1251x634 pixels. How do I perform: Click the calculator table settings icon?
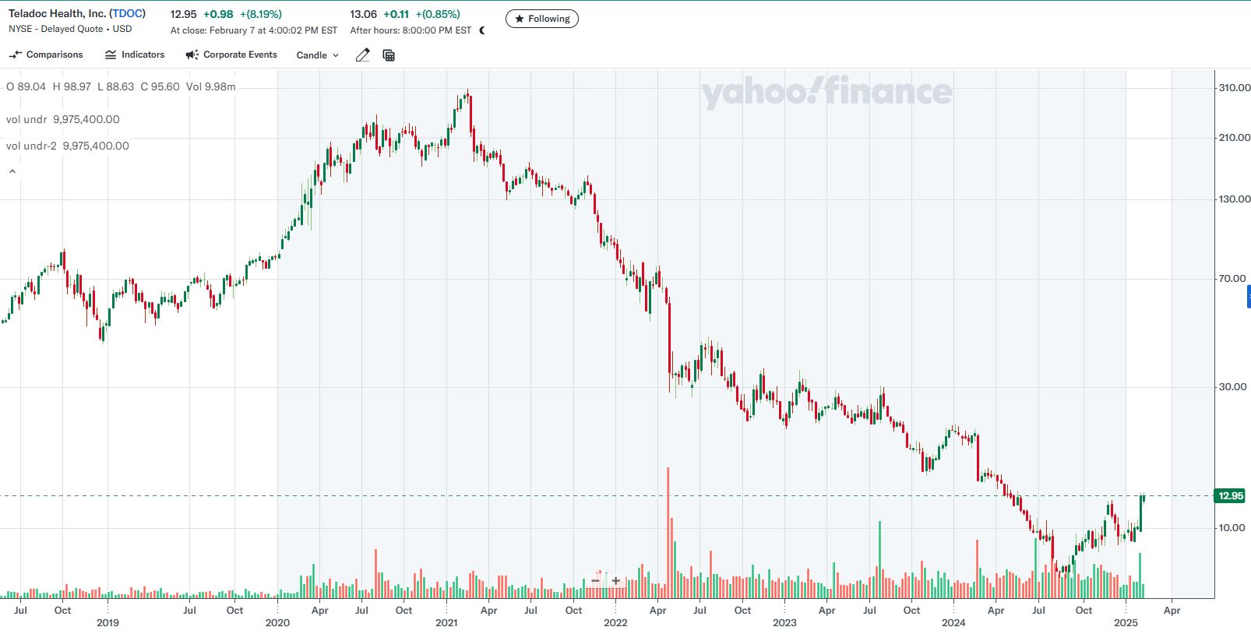(389, 55)
